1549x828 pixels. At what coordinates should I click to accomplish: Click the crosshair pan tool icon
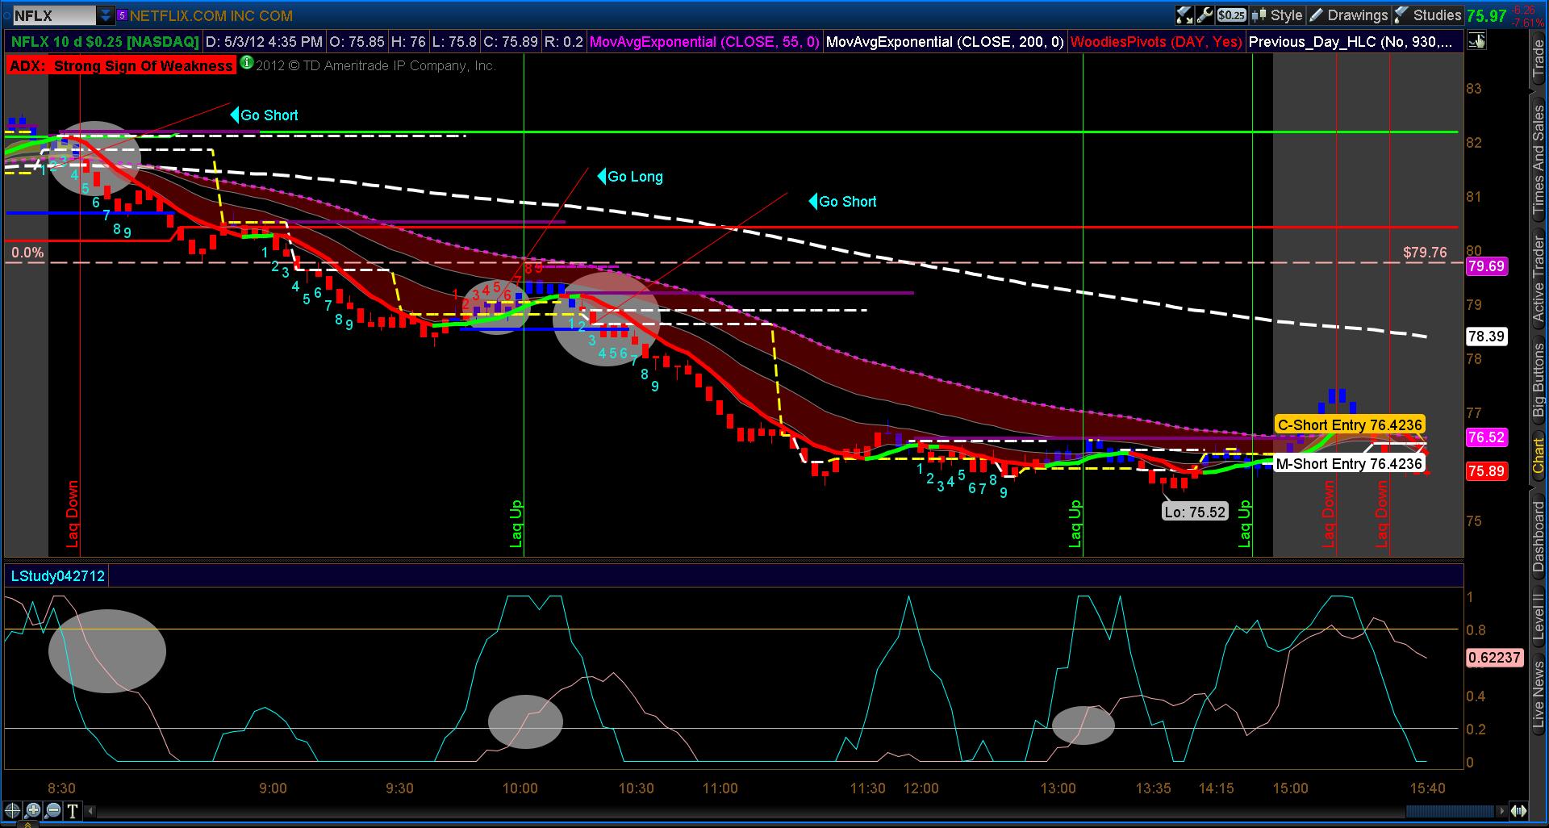(x=13, y=810)
